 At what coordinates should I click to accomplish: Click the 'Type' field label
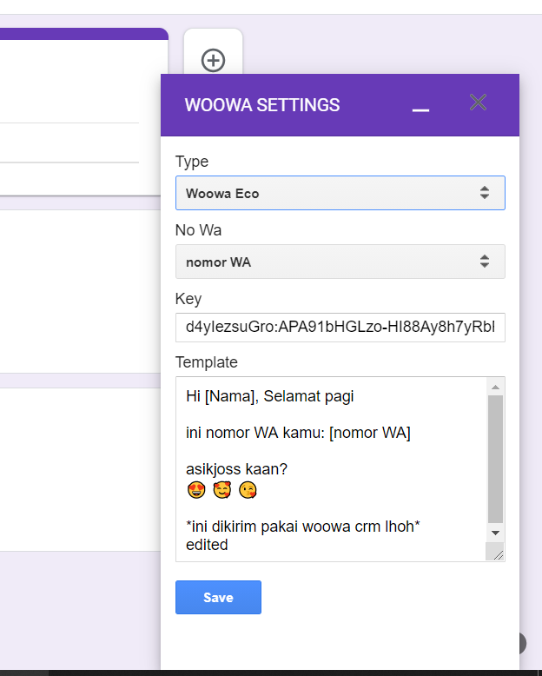click(192, 162)
